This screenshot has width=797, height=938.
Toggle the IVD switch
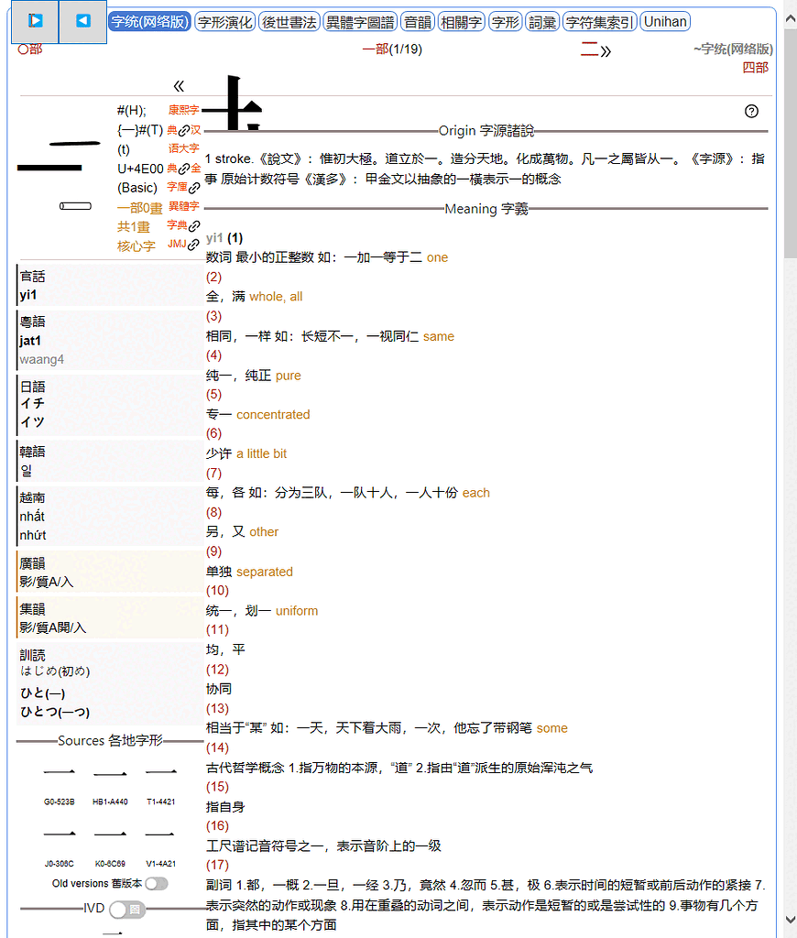[x=127, y=910]
